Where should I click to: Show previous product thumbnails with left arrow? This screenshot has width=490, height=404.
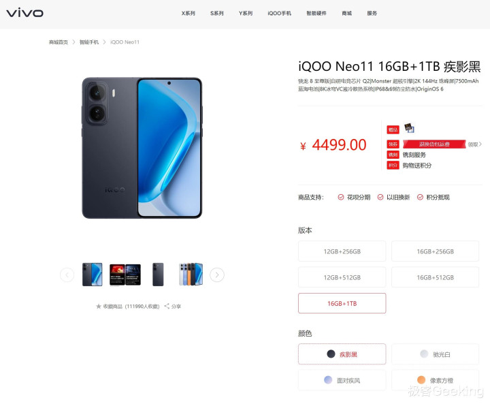(x=67, y=275)
